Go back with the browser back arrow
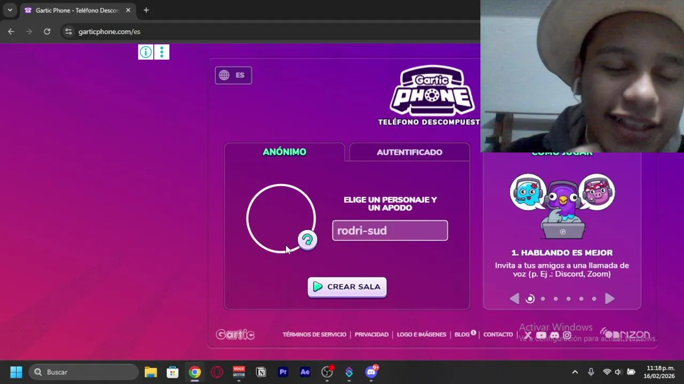The height and width of the screenshot is (384, 684). click(x=11, y=31)
